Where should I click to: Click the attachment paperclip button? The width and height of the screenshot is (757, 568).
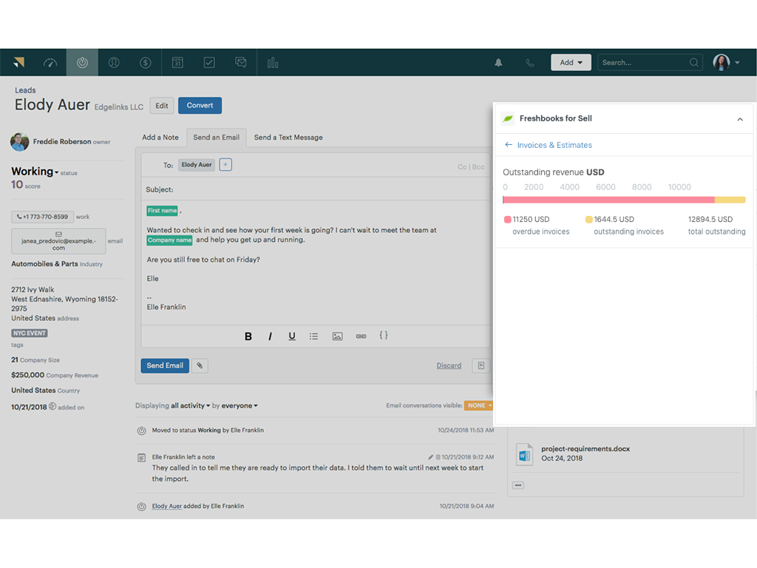click(x=200, y=365)
